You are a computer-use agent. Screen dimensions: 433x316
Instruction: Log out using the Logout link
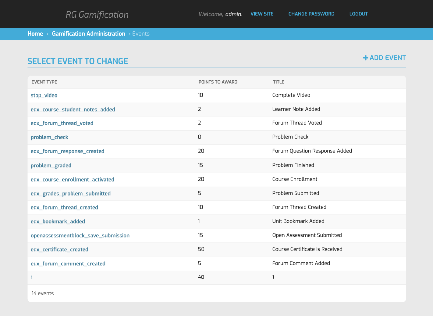359,14
